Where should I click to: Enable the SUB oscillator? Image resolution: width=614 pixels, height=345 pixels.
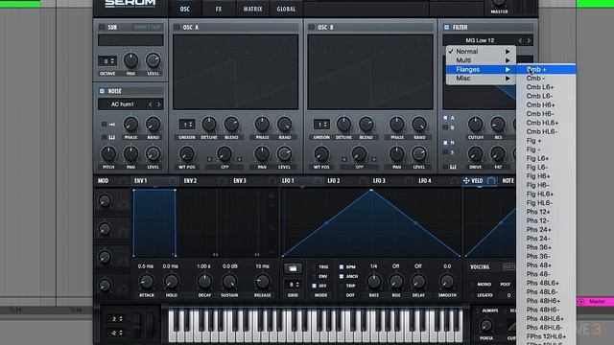[x=102, y=27]
